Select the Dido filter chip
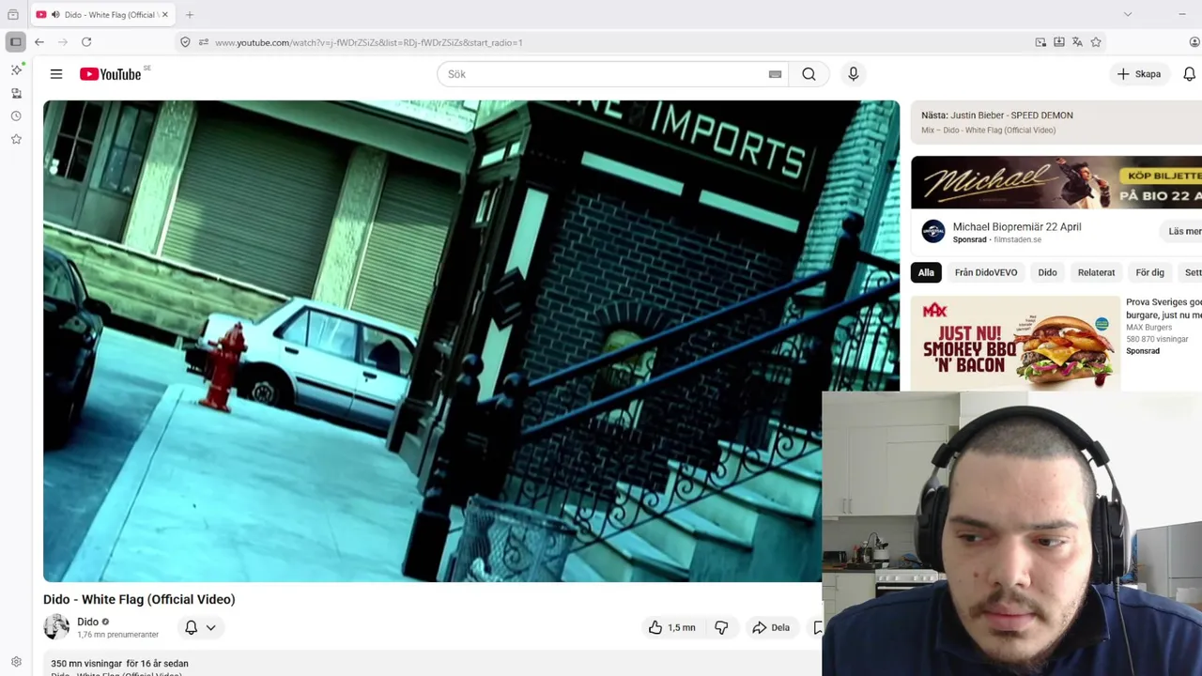This screenshot has height=676, width=1202. 1047,272
